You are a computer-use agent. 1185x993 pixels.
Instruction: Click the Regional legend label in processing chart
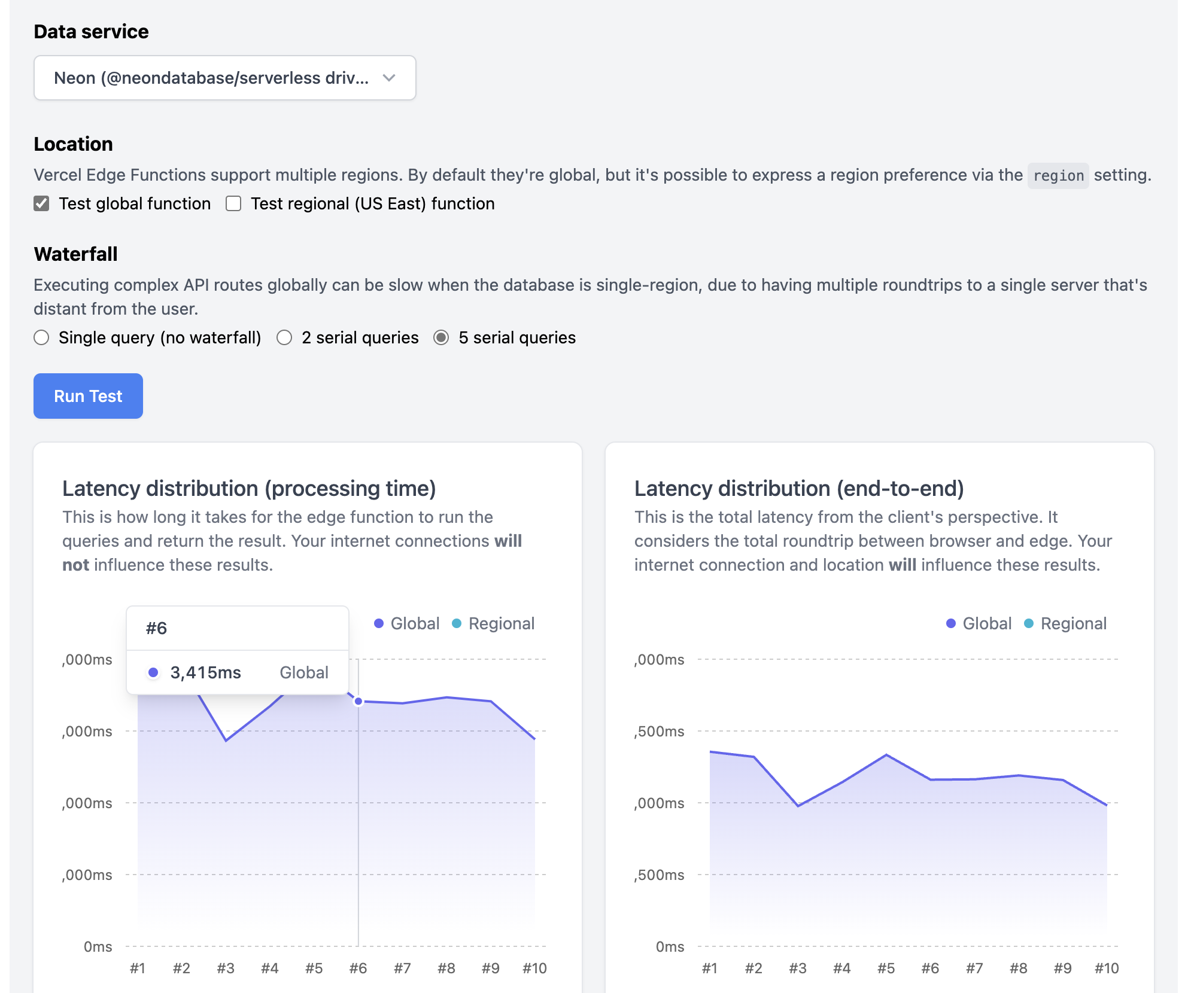pos(502,623)
